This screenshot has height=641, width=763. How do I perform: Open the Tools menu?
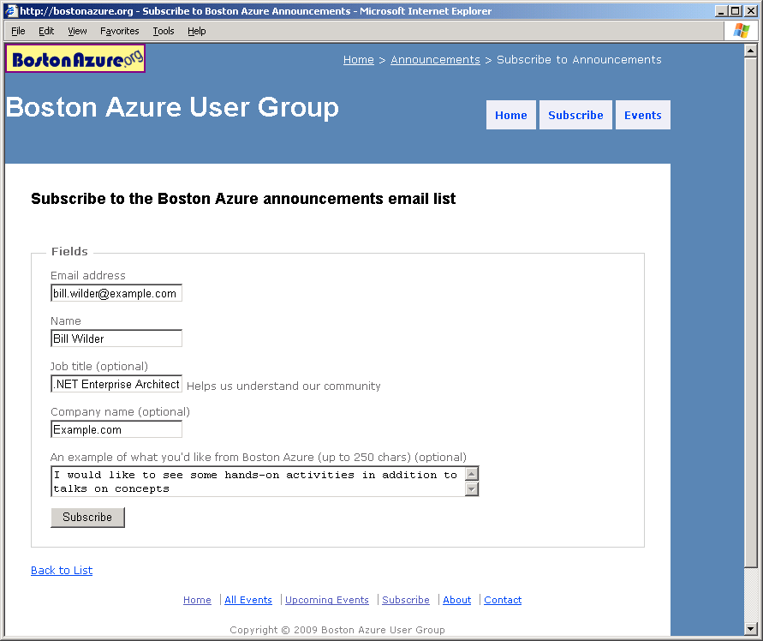coord(163,31)
